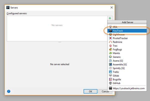This screenshot has width=150, height=101.
Task: Close the Servers dialog
Action: [111, 7]
